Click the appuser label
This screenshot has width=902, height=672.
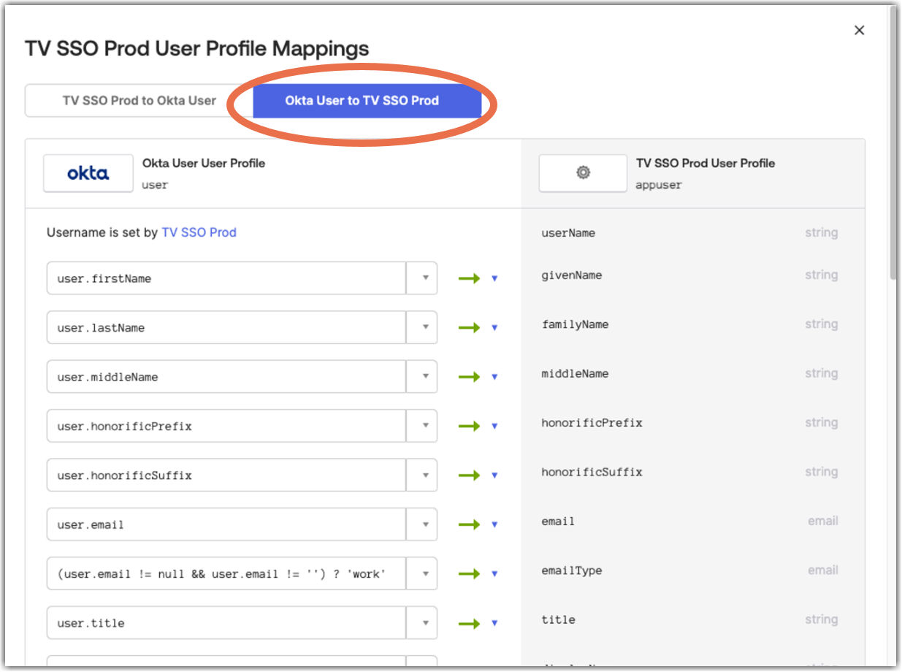tap(659, 185)
